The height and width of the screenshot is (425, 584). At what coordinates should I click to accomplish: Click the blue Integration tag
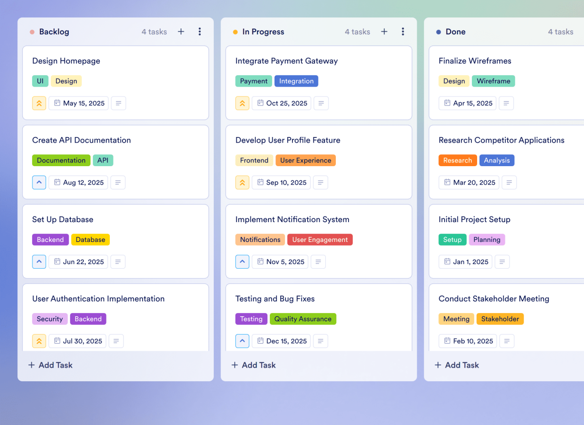click(x=296, y=81)
